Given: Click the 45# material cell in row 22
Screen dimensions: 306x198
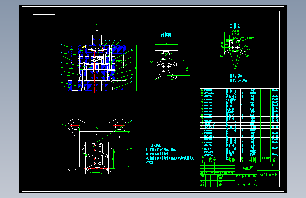Looking at the screenshot, I should click(252, 90).
